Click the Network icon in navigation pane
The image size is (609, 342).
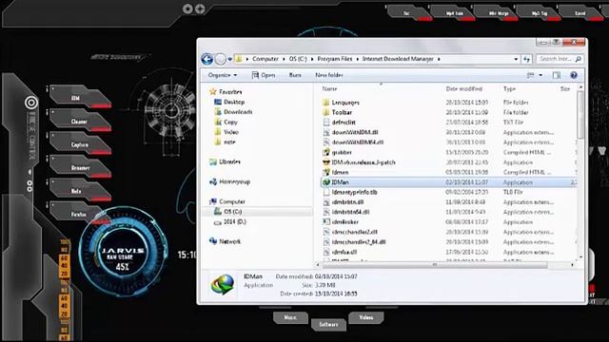(213, 241)
